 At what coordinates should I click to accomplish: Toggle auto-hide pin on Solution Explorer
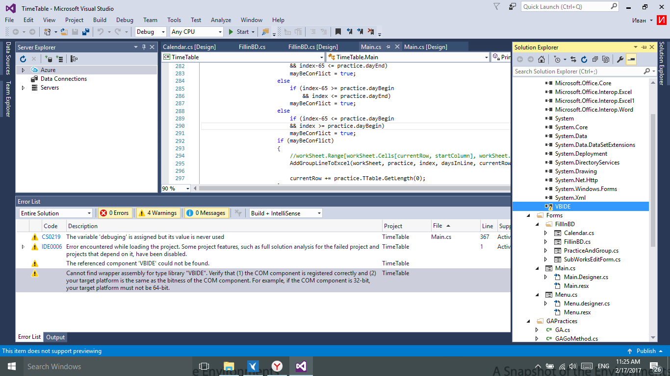tap(644, 47)
